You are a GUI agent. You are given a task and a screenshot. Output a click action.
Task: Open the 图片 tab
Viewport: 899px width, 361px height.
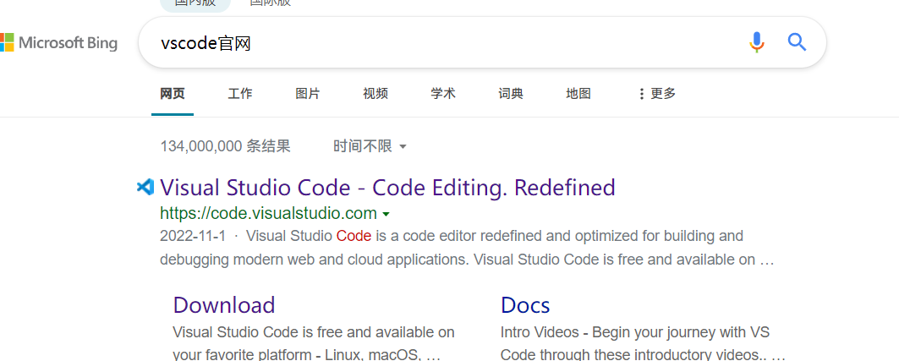(307, 94)
